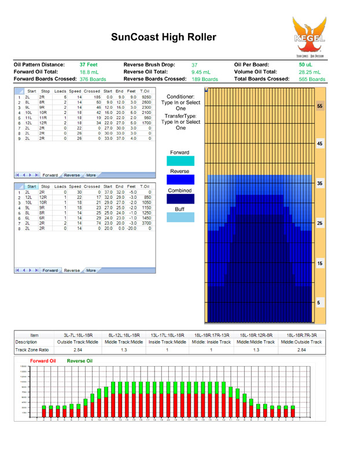Open the Reverse tab in upper table
The width and height of the screenshot is (347, 450).
[x=72, y=174]
